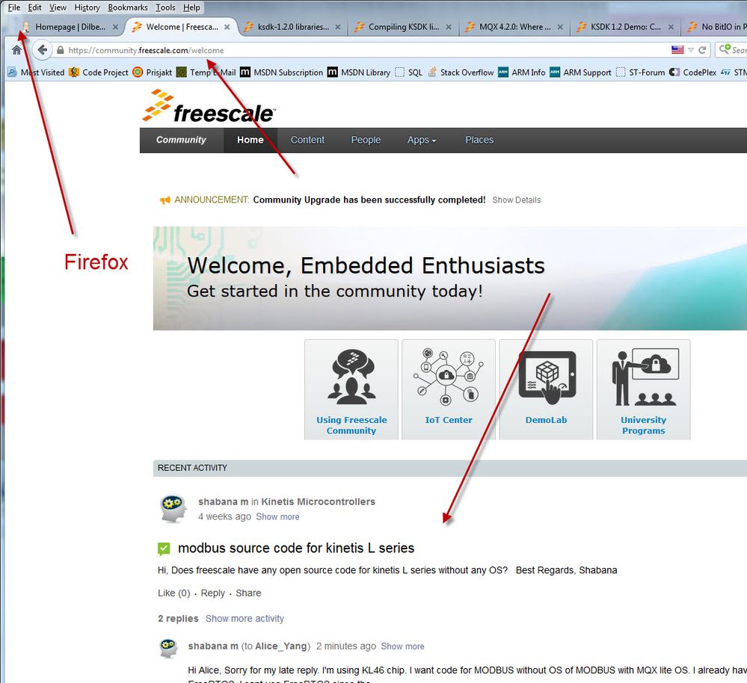The image size is (747, 683).
Task: Open the IoT Center tile
Action: coord(449,389)
